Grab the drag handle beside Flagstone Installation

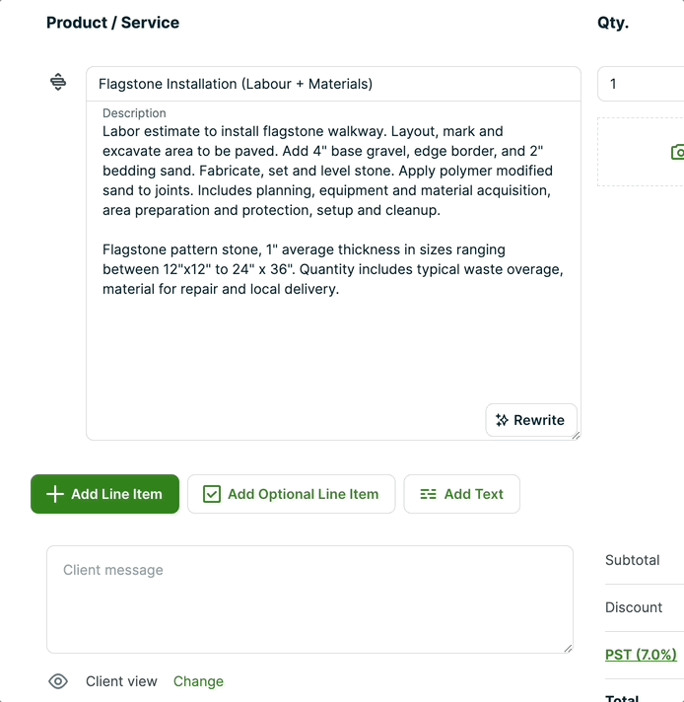pyautogui.click(x=58, y=82)
